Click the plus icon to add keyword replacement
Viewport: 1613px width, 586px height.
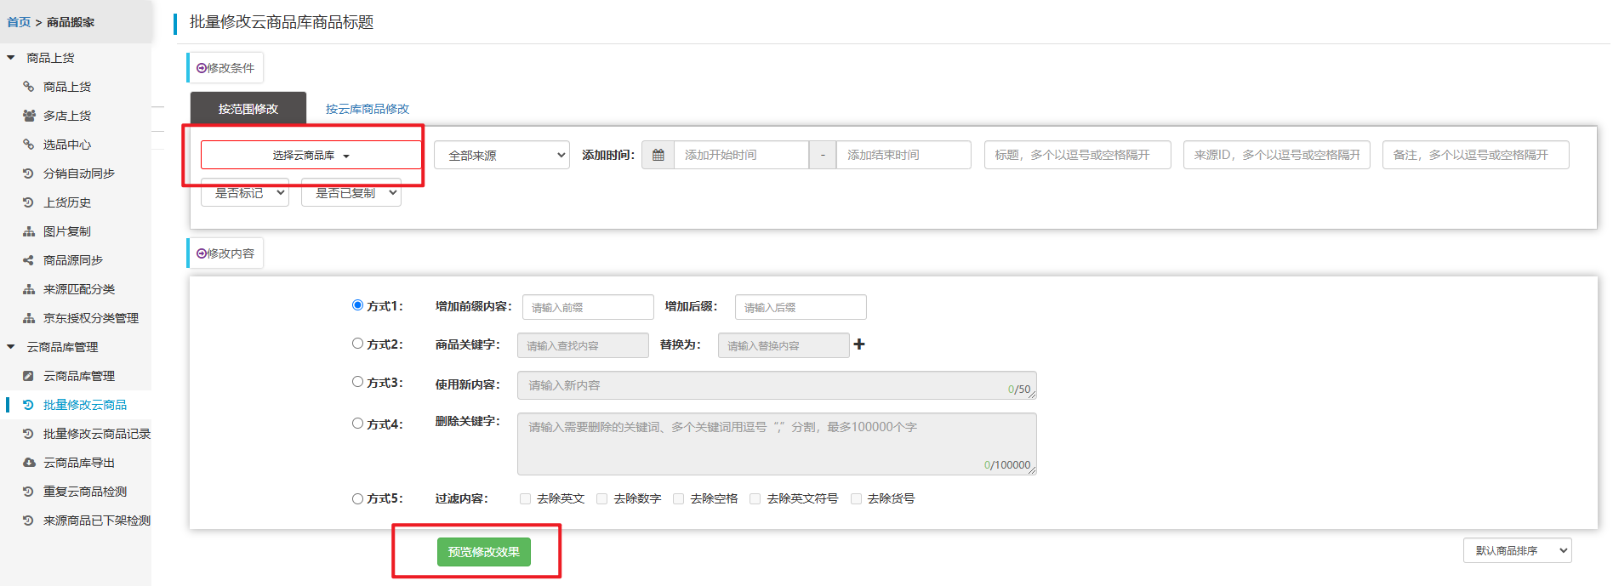[x=859, y=344]
